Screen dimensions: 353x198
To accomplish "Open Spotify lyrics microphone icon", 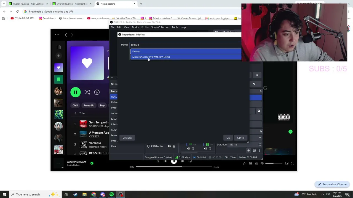I will (245, 163).
